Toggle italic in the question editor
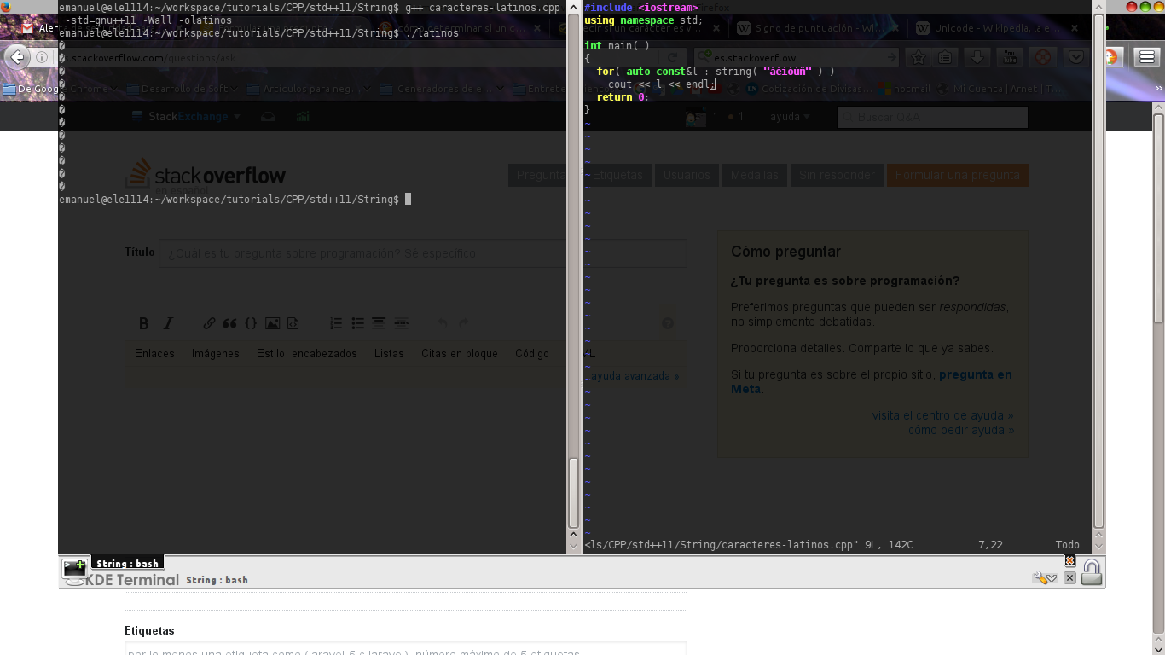The width and height of the screenshot is (1165, 655). [168, 323]
